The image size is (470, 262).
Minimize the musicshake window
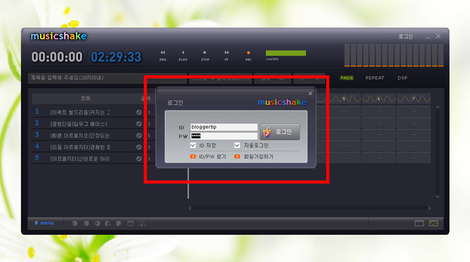[x=428, y=37]
